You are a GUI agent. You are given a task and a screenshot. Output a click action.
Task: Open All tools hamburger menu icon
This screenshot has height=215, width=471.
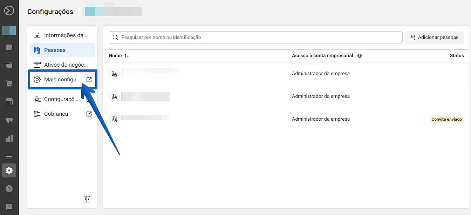pyautogui.click(x=9, y=156)
